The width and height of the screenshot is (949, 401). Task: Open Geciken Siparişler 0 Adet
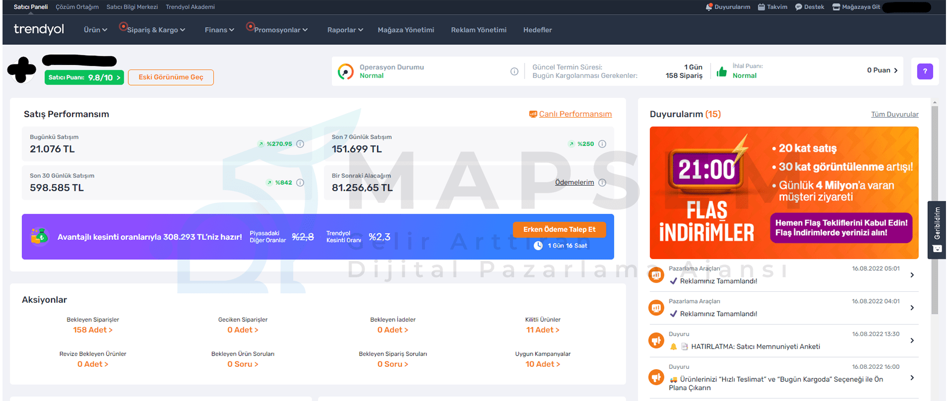click(x=243, y=330)
